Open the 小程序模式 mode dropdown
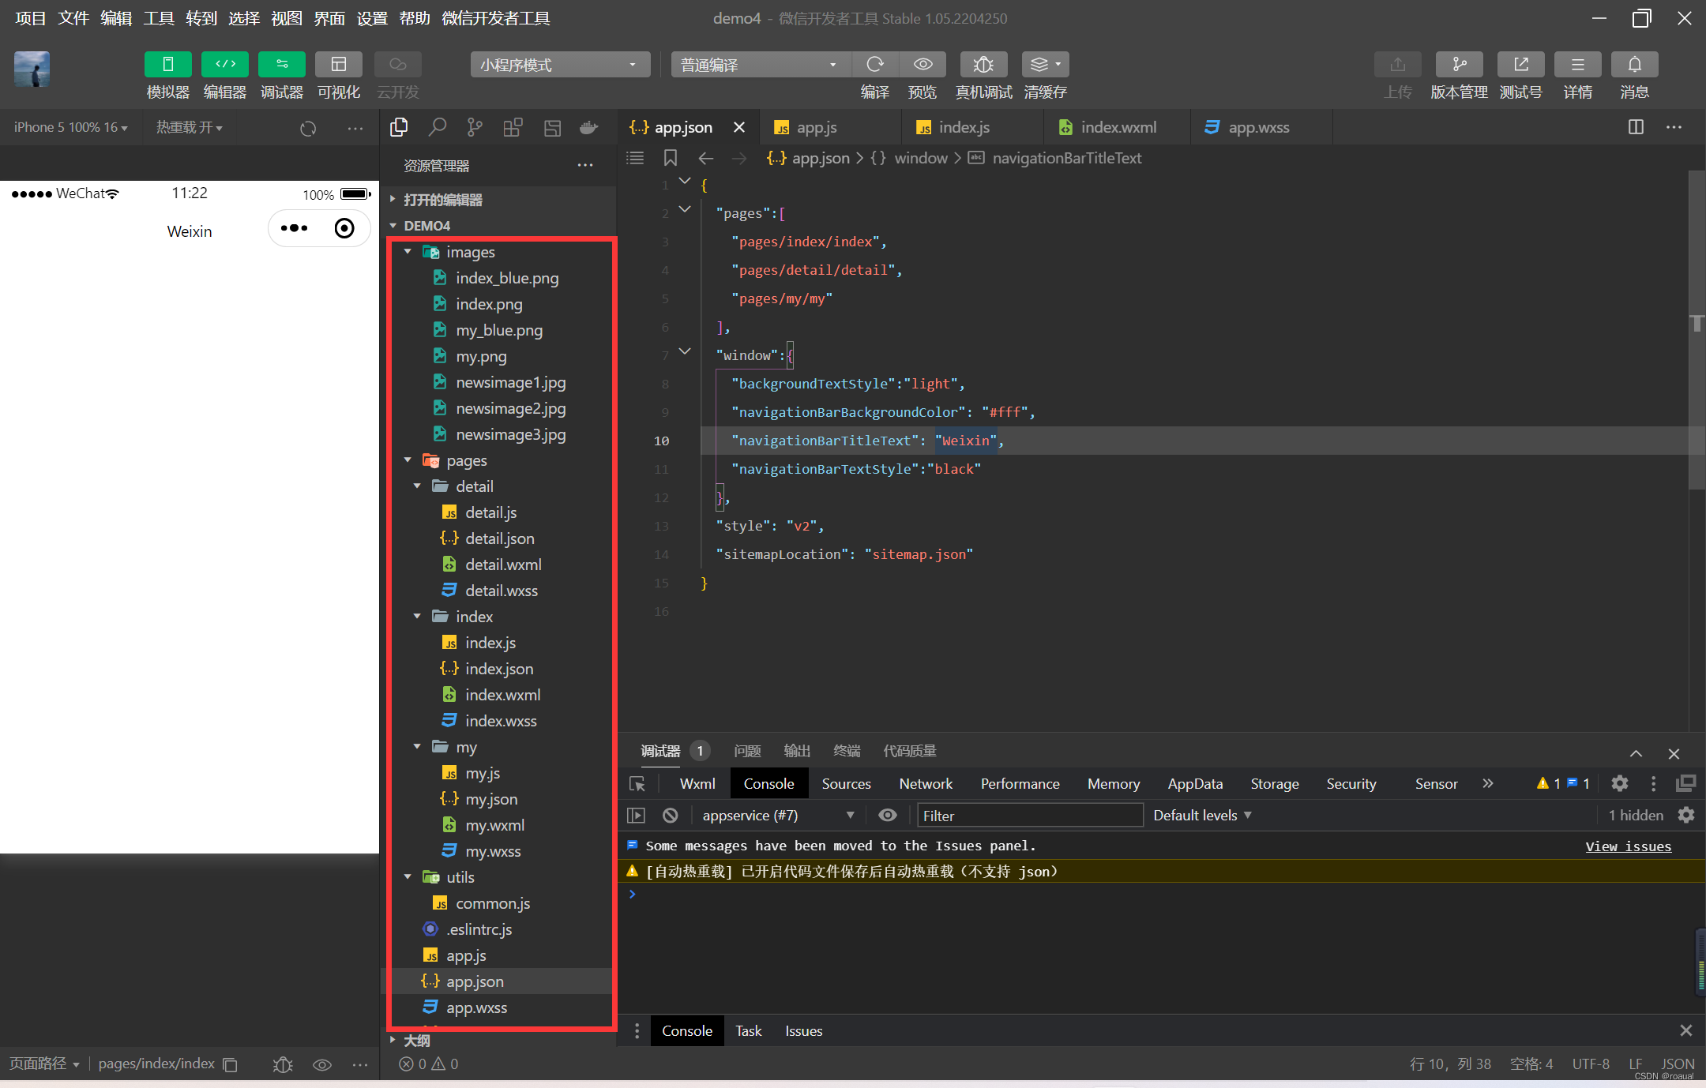This screenshot has height=1088, width=1706. 560,65
